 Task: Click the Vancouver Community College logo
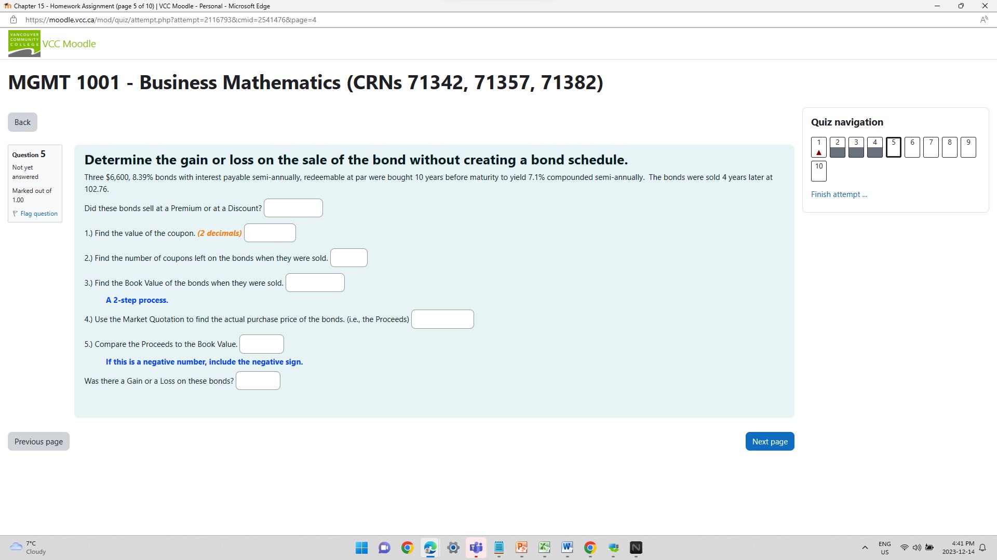tap(24, 44)
